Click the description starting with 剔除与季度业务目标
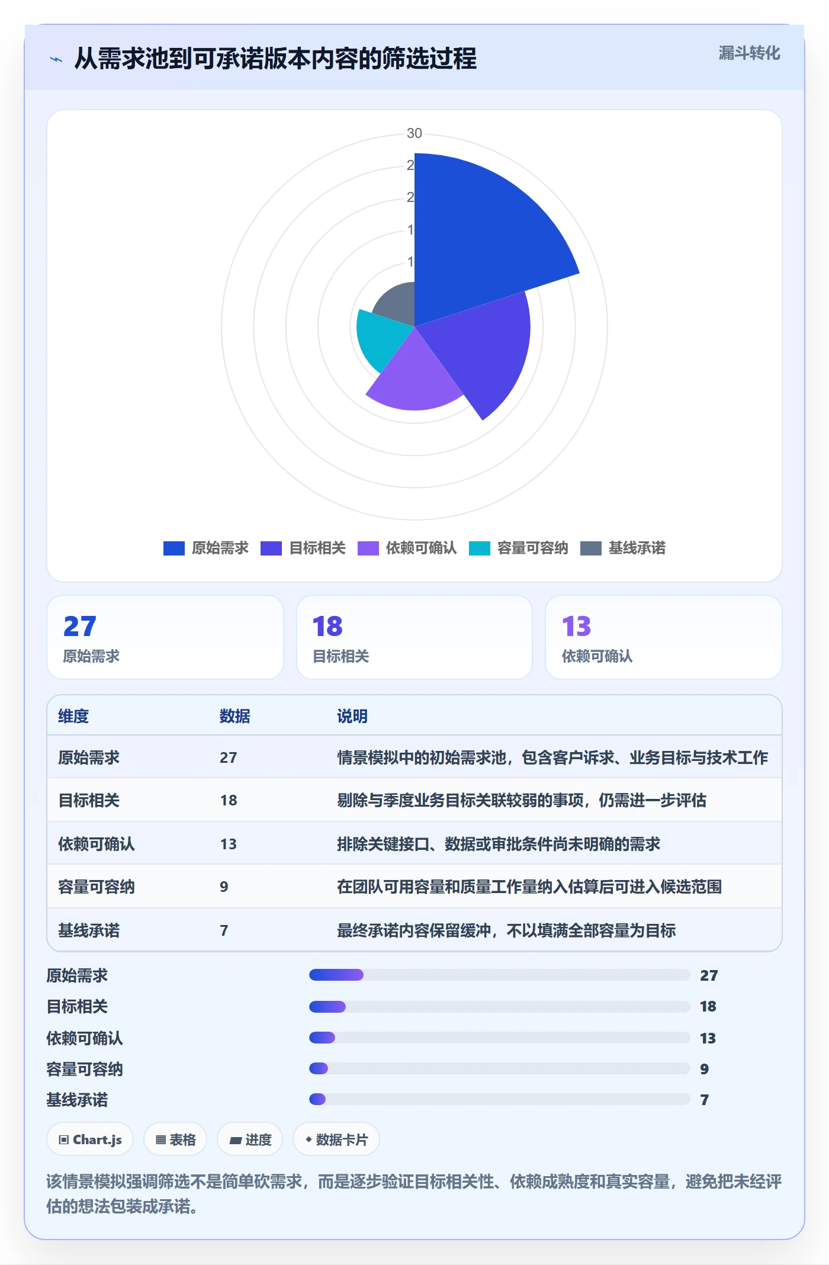The height and width of the screenshot is (1265, 829). (x=522, y=801)
